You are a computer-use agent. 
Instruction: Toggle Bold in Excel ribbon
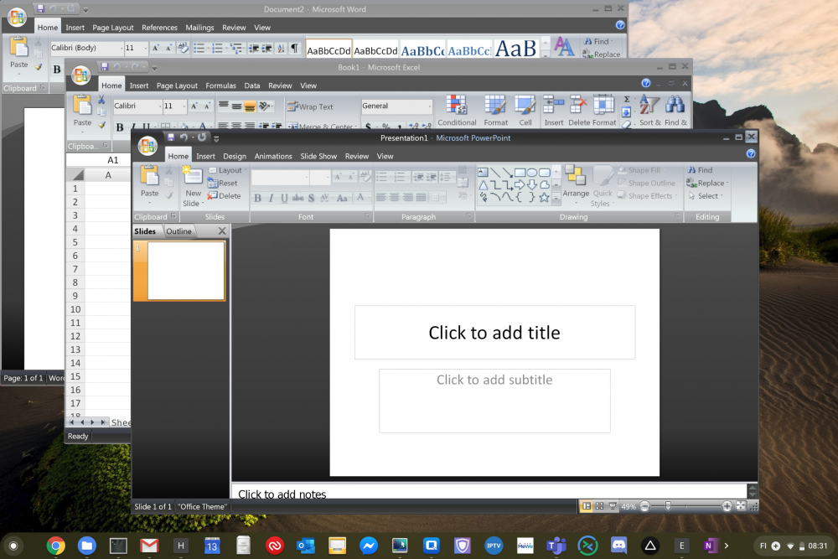pyautogui.click(x=120, y=127)
